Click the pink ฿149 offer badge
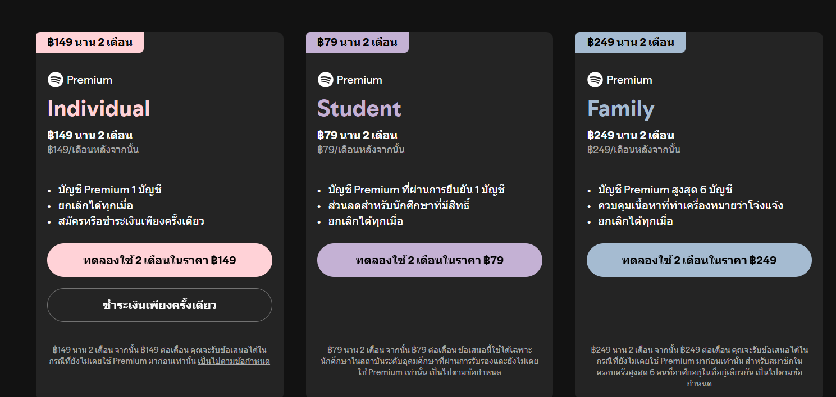836x397 pixels. point(90,43)
